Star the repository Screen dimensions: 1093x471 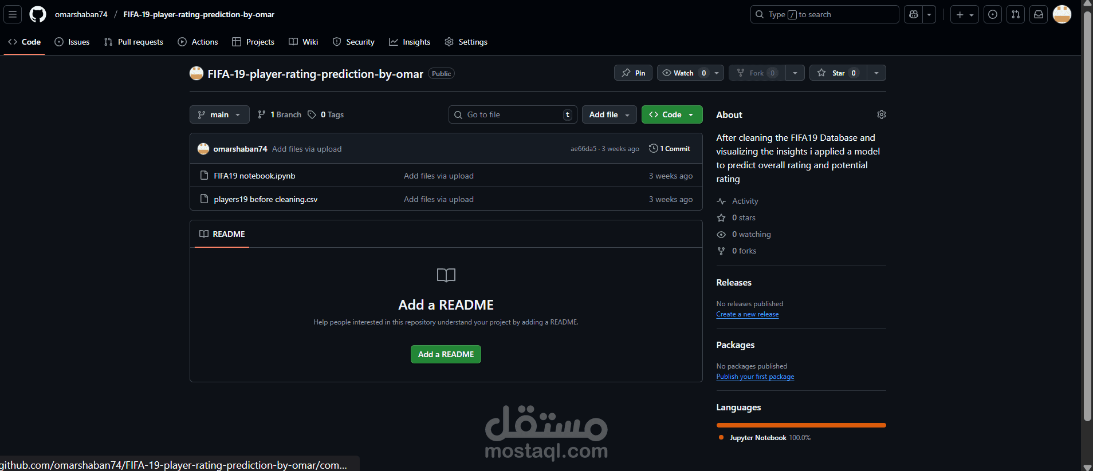pyautogui.click(x=838, y=73)
